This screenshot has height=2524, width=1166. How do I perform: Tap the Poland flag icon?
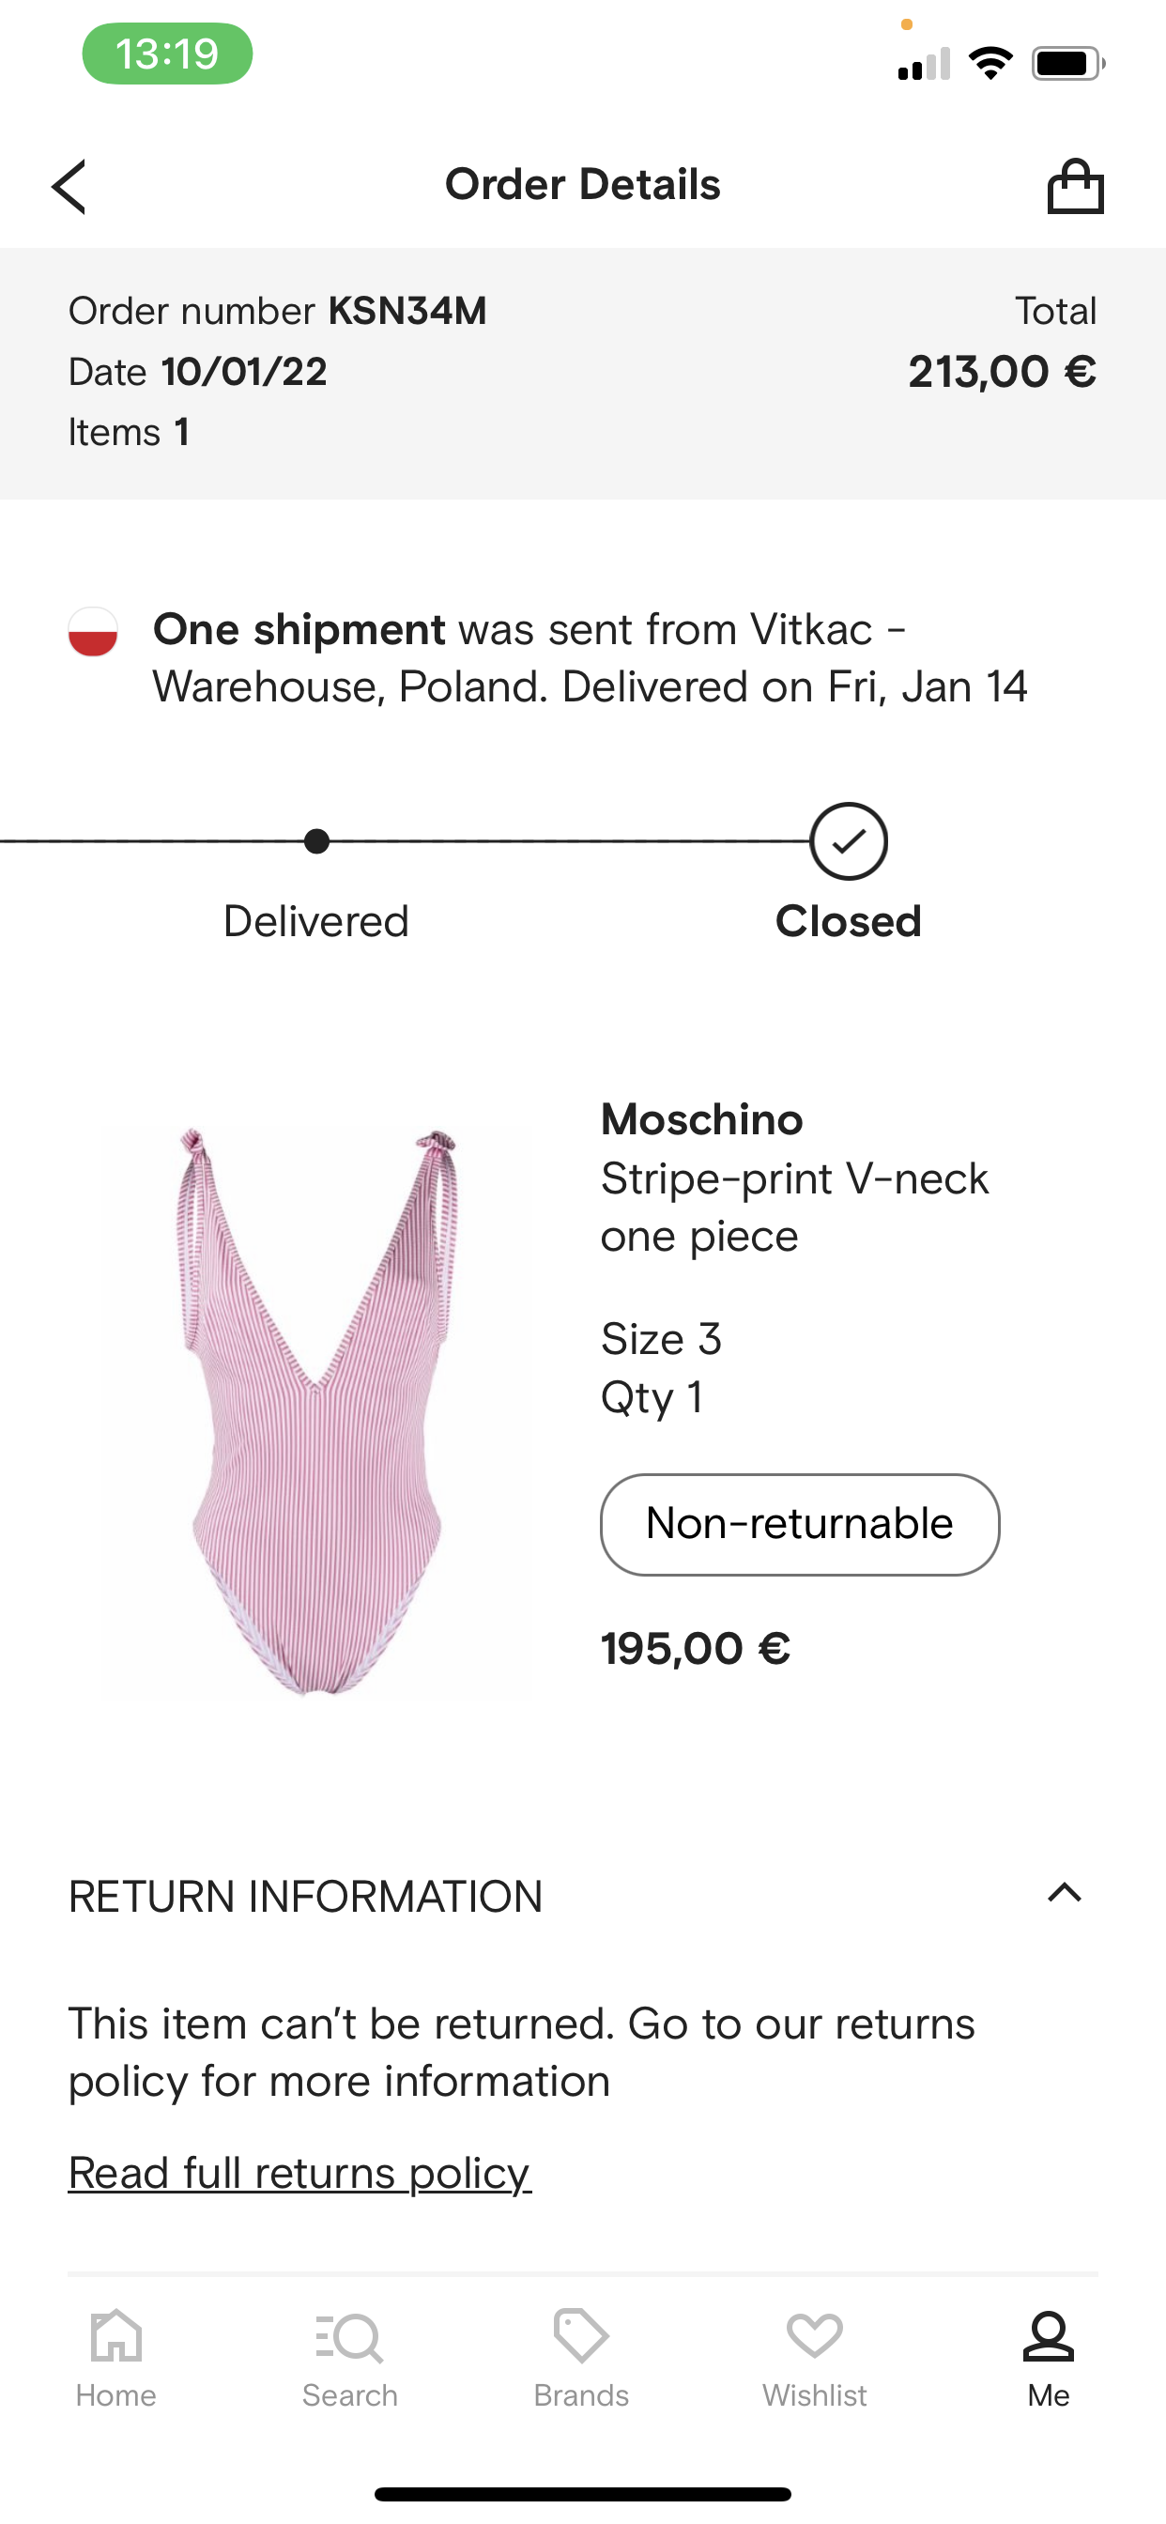click(x=93, y=631)
